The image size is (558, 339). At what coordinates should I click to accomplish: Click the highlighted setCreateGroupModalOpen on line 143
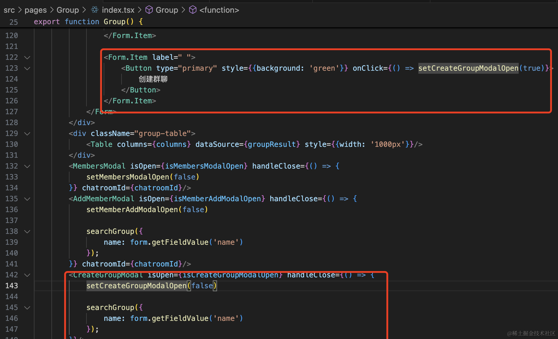137,286
